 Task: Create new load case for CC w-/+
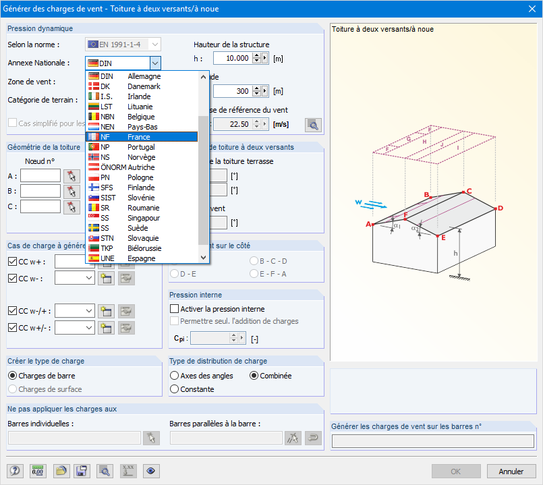click(x=106, y=311)
